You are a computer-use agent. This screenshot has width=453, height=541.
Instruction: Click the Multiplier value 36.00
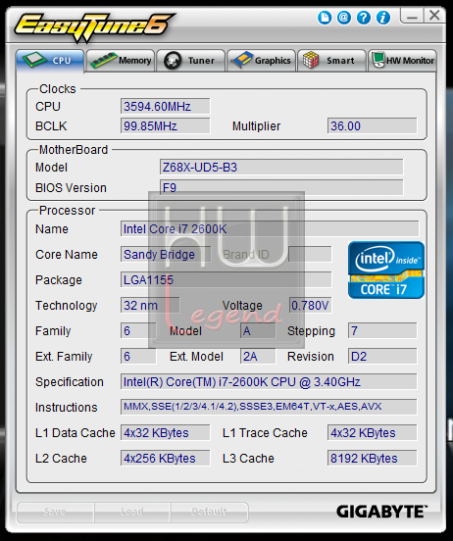tap(372, 125)
